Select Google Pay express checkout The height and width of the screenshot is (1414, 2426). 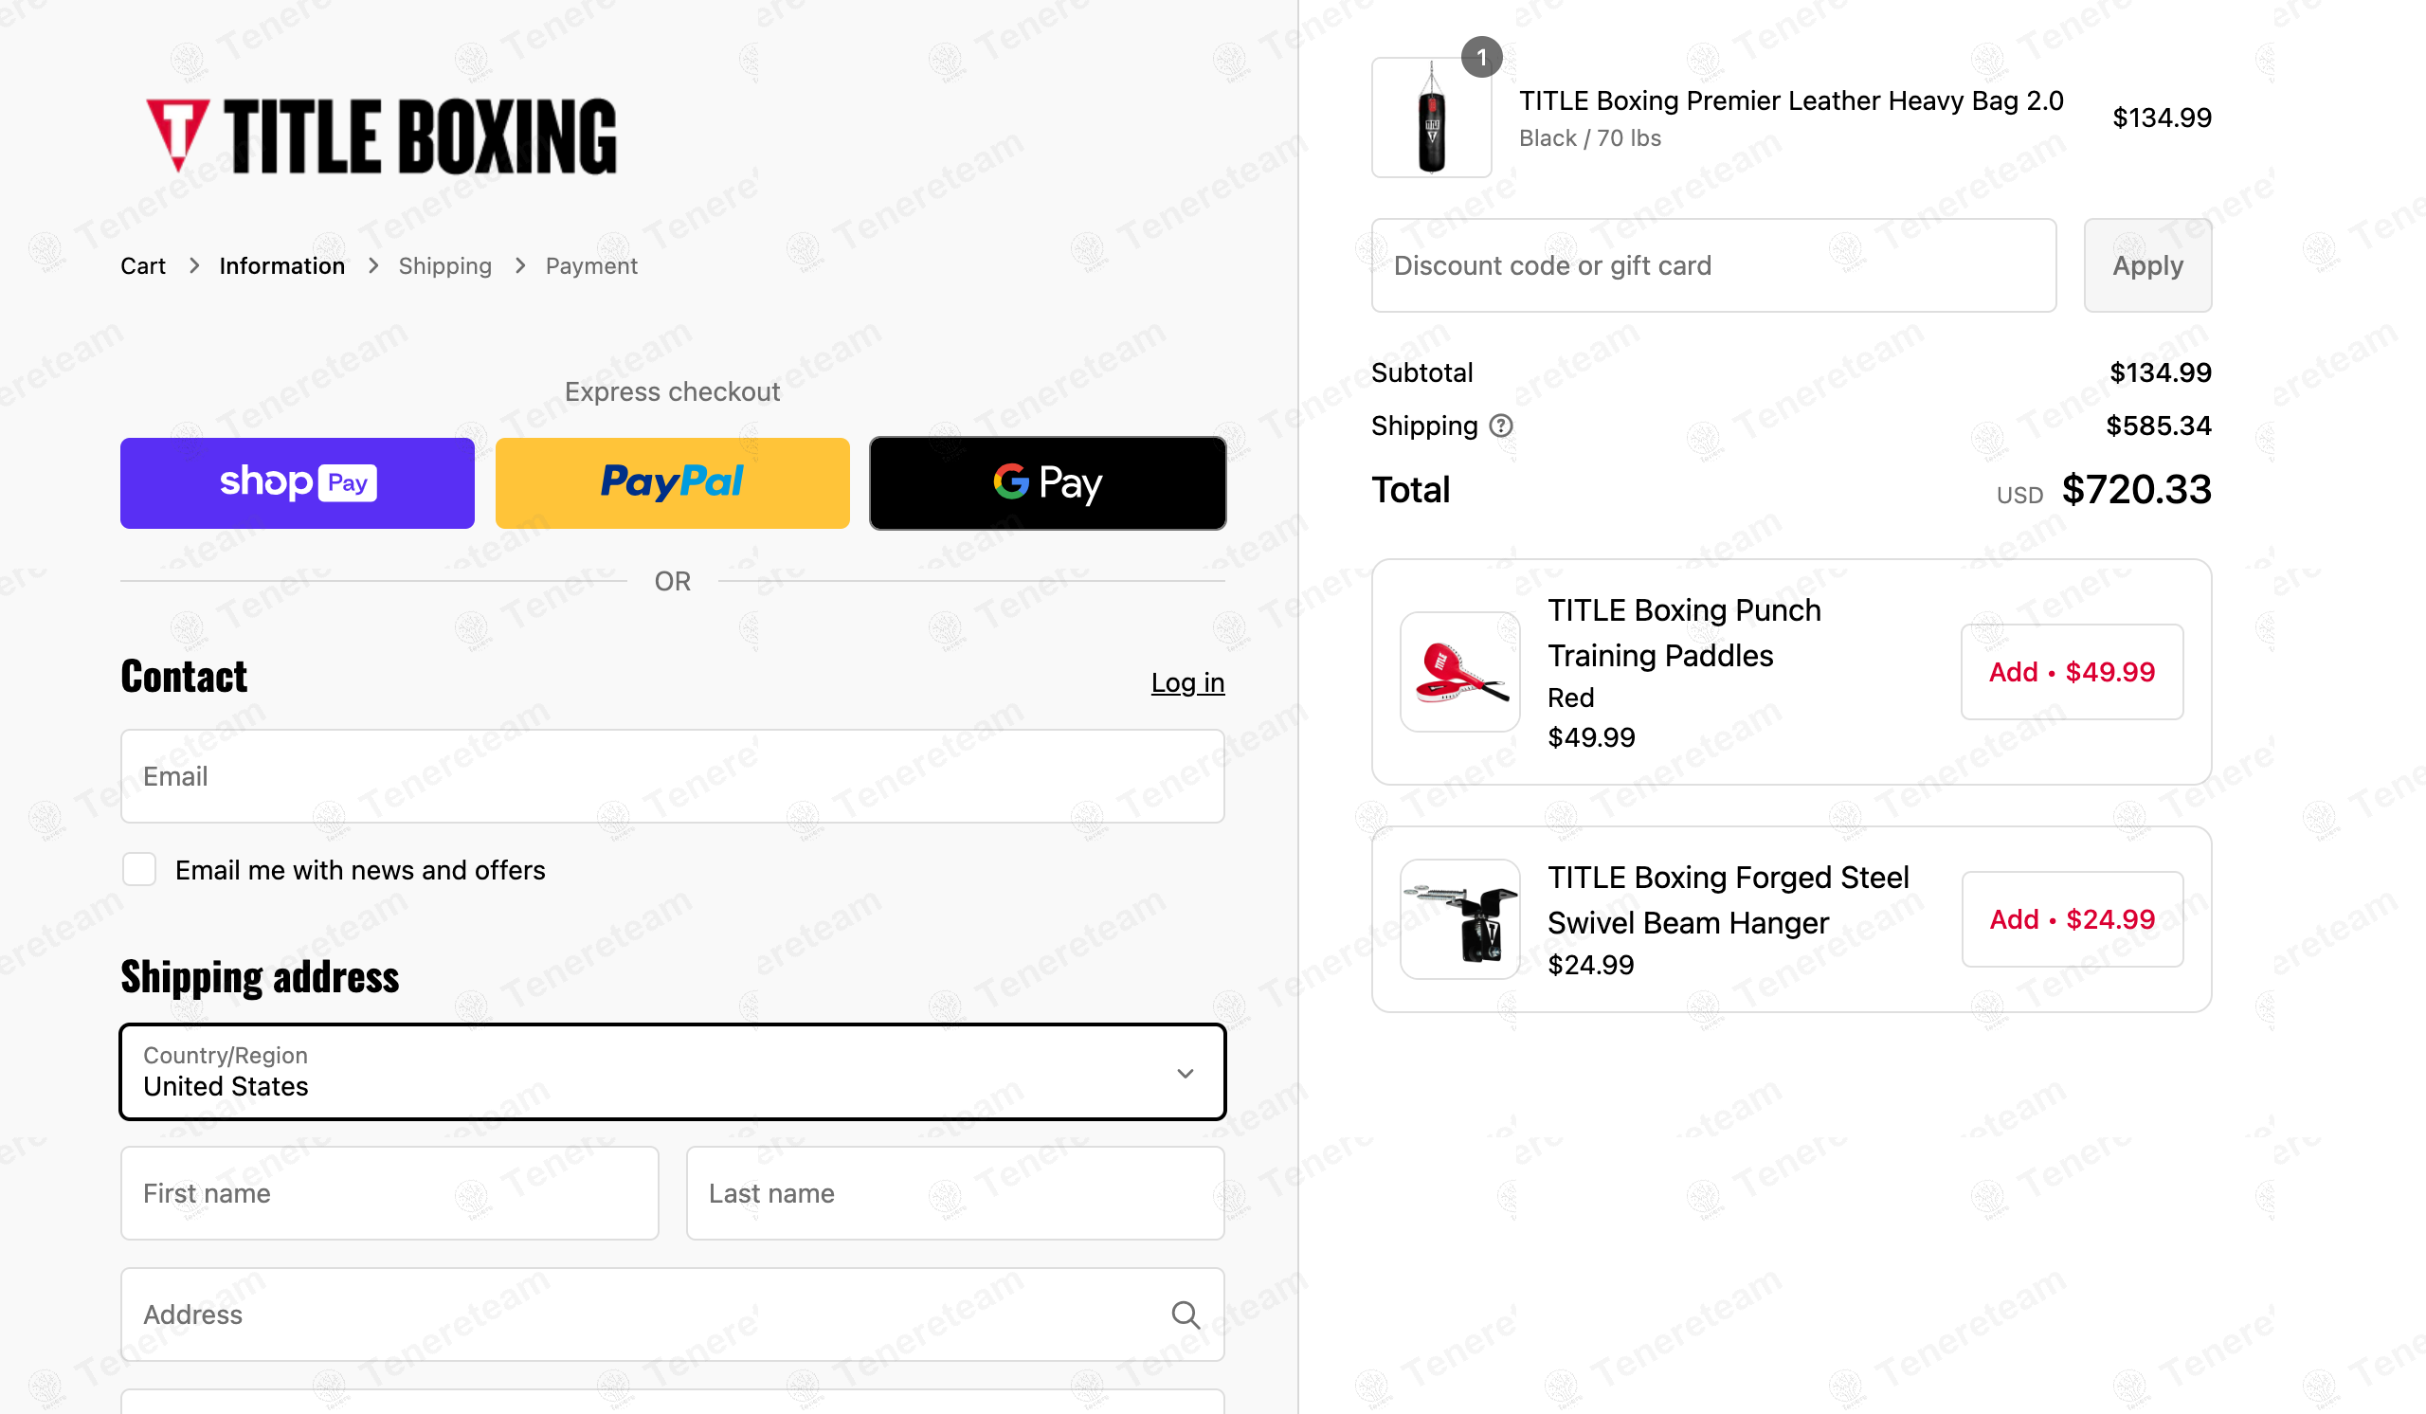coord(1046,483)
